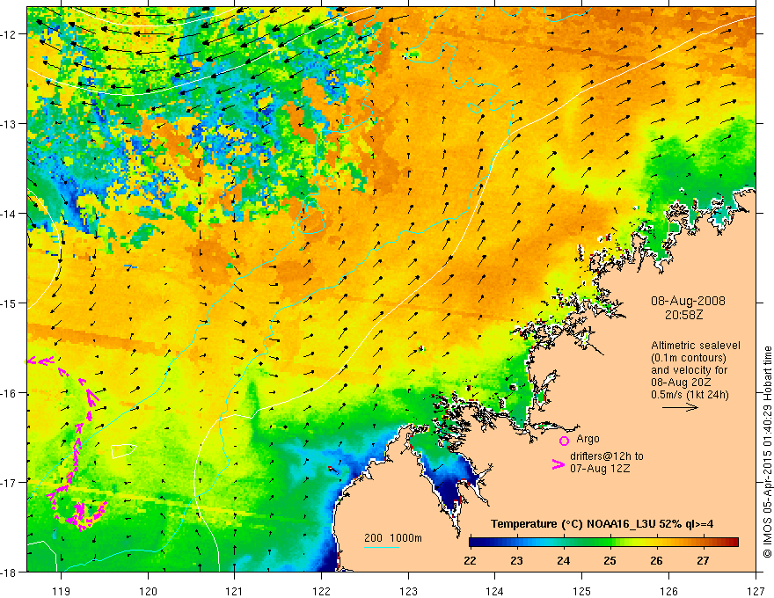Click colorbar tick label 24
Screen dimensions: 774x598
[563, 560]
